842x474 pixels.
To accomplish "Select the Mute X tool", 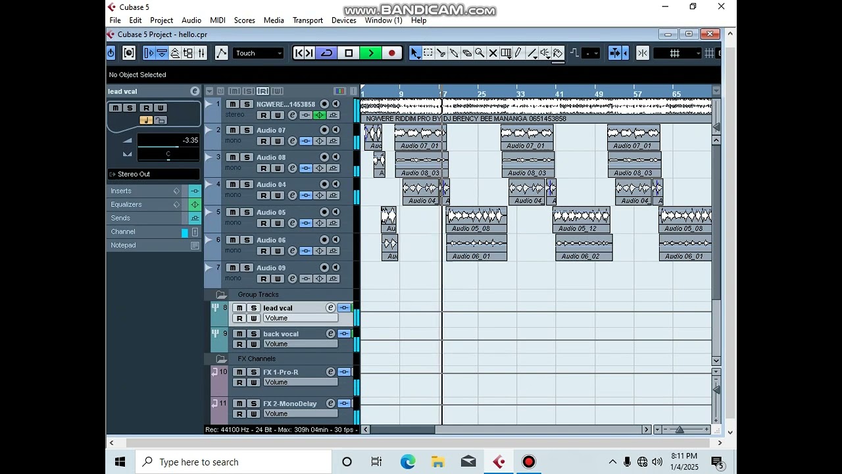I will point(493,53).
